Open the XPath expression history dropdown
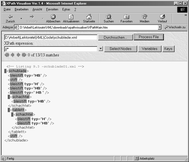The width and height of the screenshot is (189, 162). pyautogui.click(x=101, y=49)
